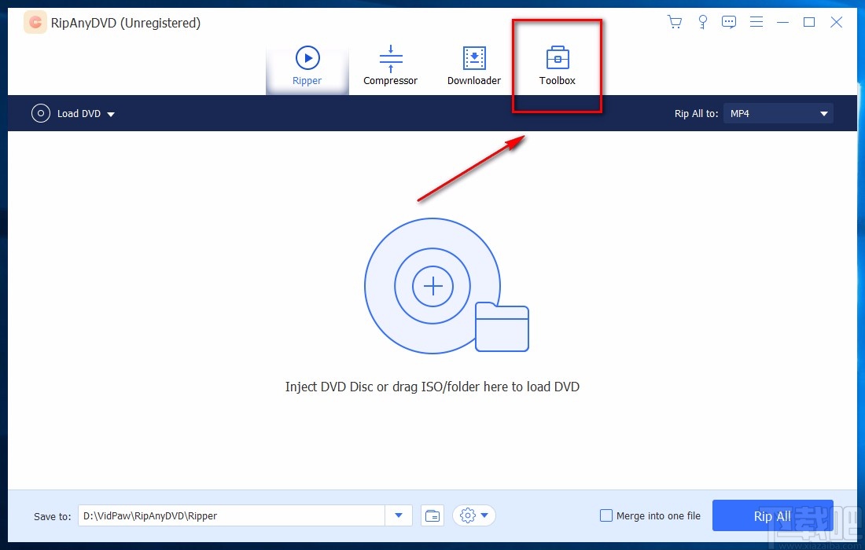Click the Load DVD disc icon

click(x=40, y=113)
